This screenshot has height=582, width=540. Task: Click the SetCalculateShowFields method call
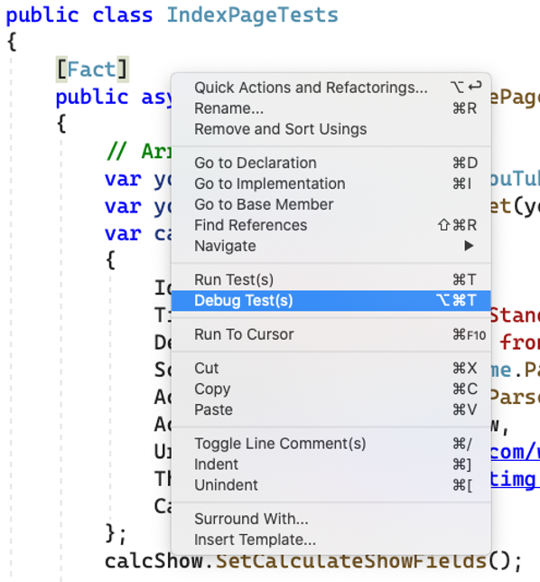pos(351,561)
